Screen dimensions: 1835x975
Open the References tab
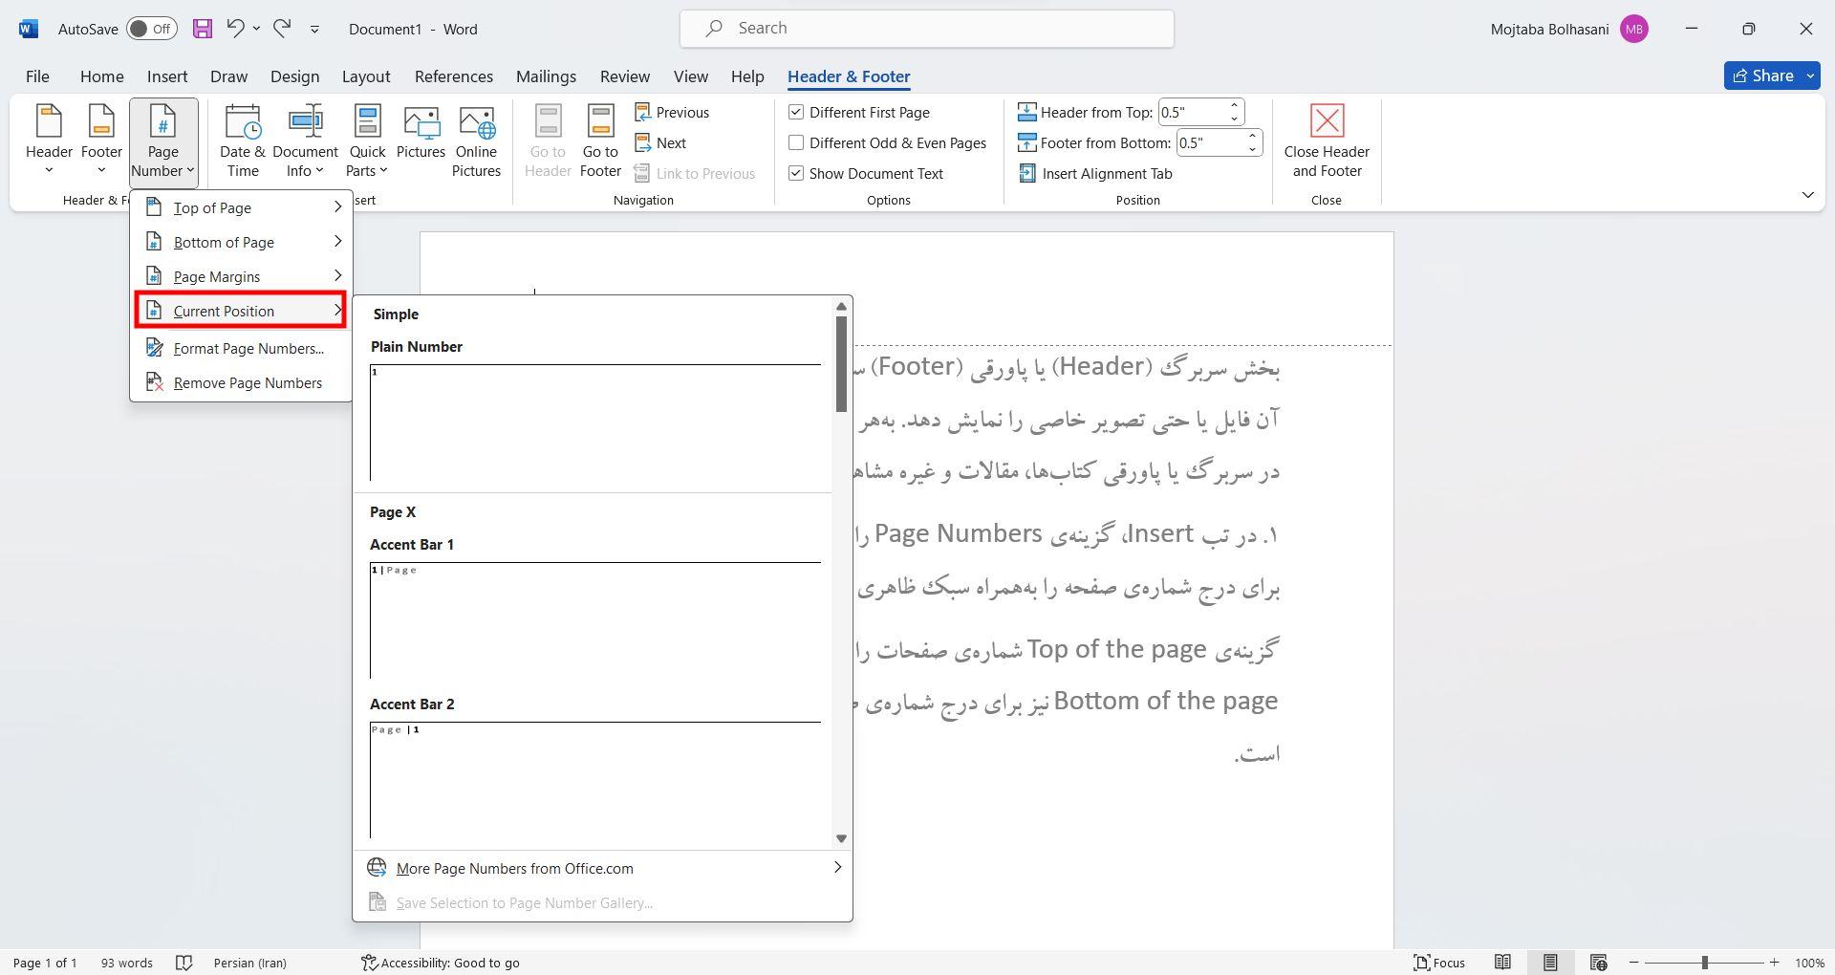454,76
